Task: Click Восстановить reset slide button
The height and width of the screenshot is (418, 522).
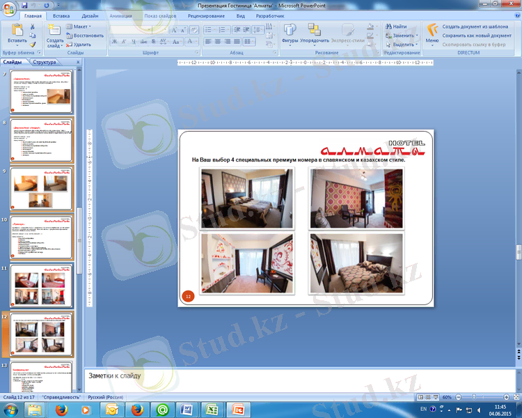Action: (x=85, y=36)
